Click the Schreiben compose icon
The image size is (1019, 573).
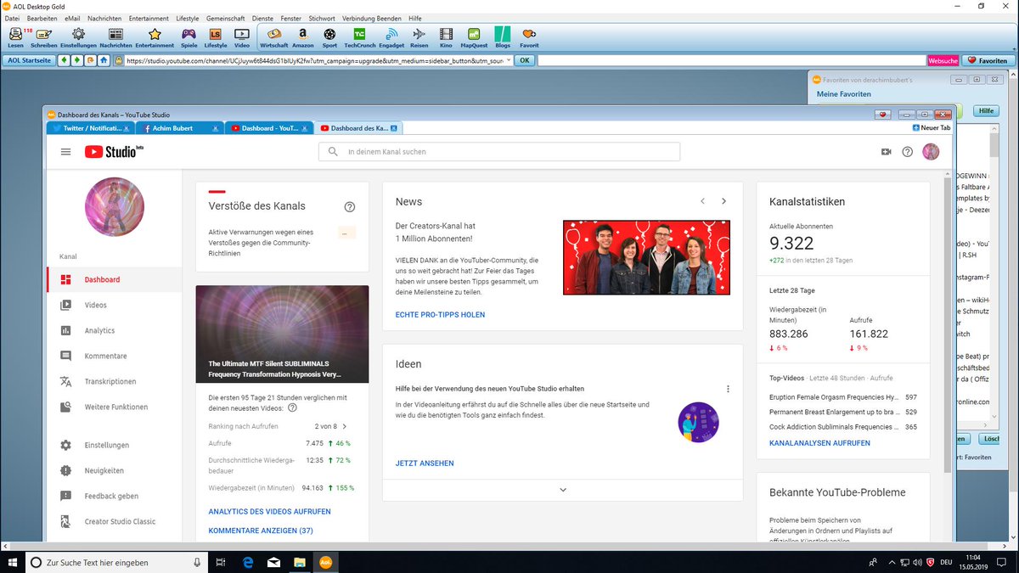[x=44, y=37]
